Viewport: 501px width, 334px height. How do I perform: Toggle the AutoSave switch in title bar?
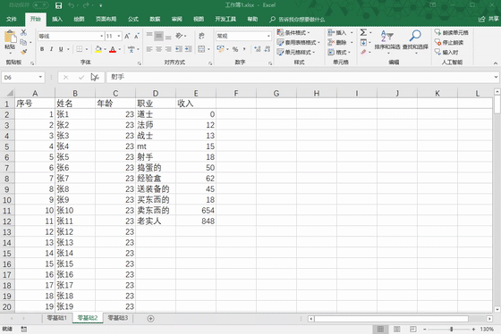tap(40, 5)
